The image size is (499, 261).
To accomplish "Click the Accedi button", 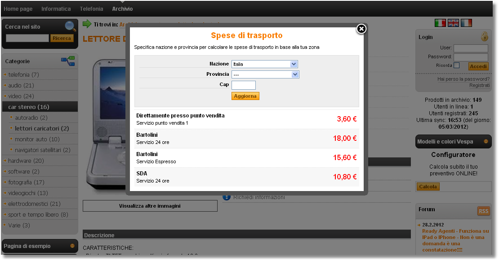I will click(478, 66).
